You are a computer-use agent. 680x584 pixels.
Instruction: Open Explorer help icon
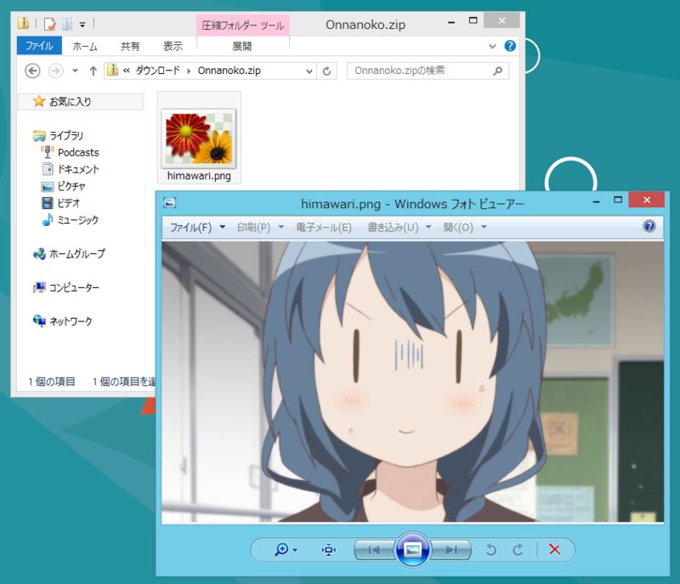pos(510,46)
